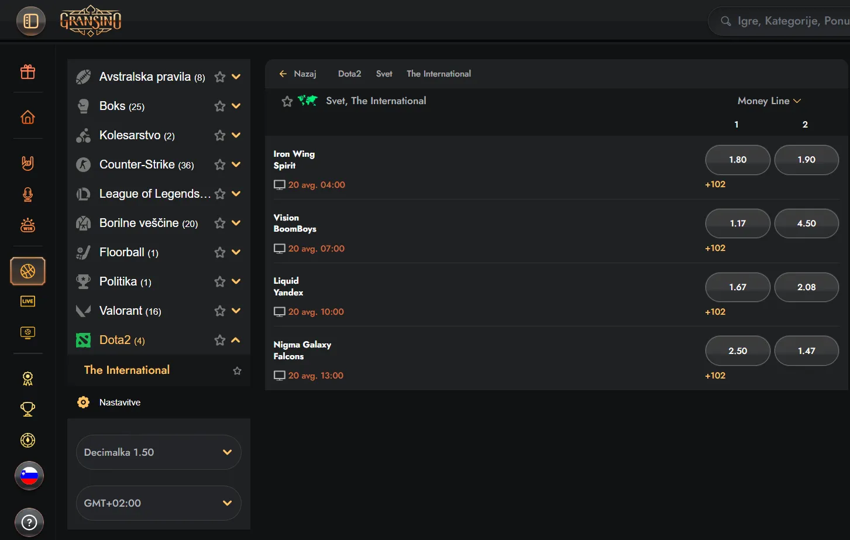Open stream icon for Iron Wing match
Image resolution: width=850 pixels, height=540 pixels.
coord(280,185)
